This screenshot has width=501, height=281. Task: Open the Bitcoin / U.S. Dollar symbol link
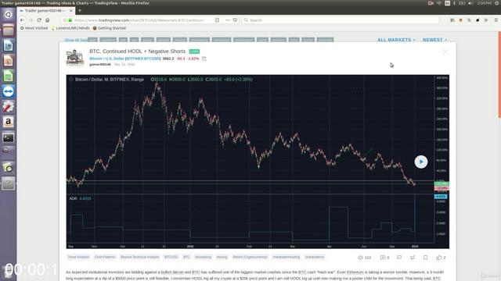(x=124, y=59)
